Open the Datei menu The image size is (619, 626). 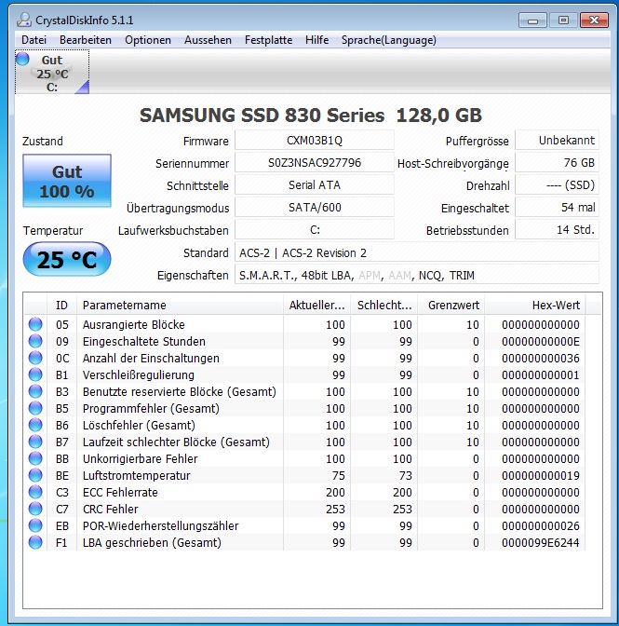[34, 40]
